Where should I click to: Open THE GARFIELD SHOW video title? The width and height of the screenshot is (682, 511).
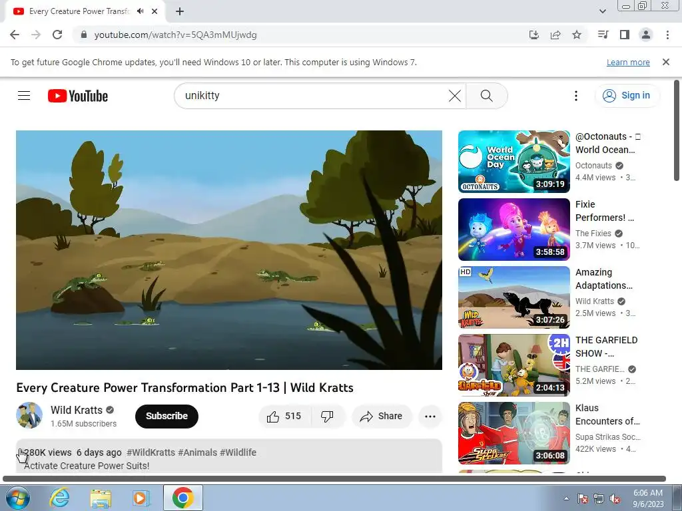(606, 346)
